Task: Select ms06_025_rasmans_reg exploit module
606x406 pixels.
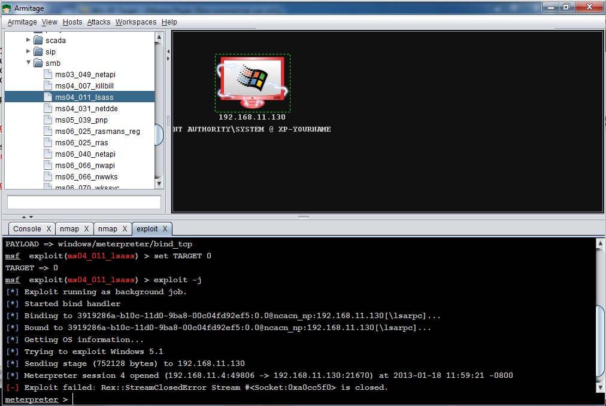Action: point(98,131)
